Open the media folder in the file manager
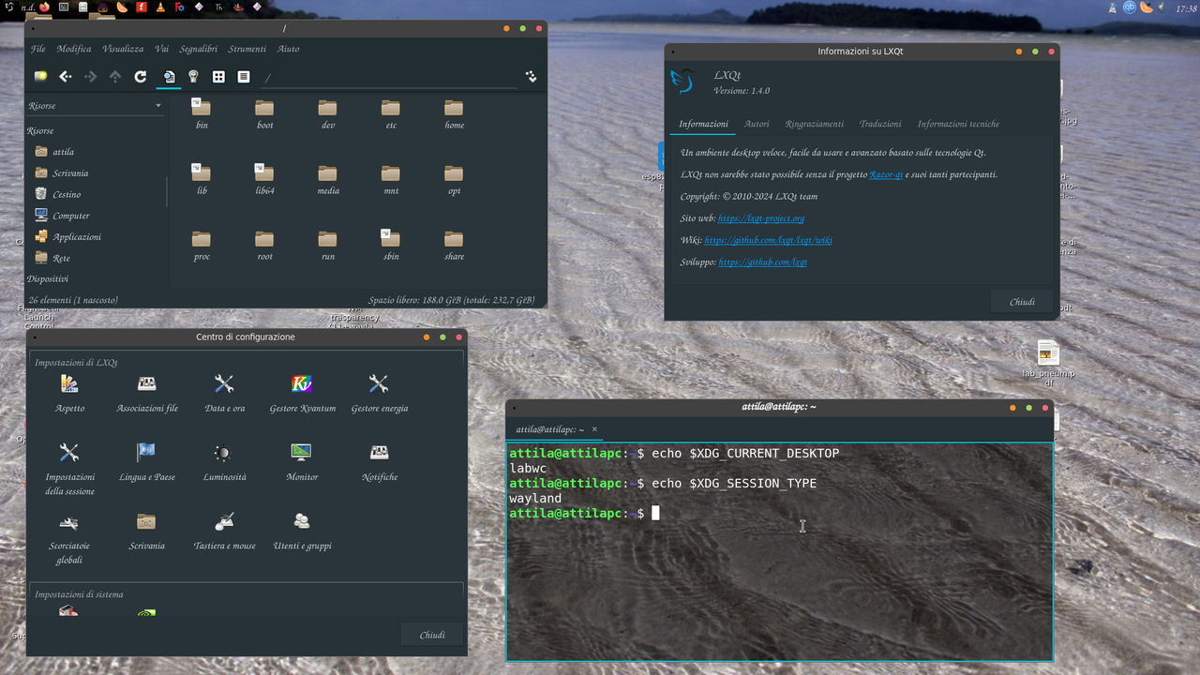This screenshot has height=675, width=1200. click(327, 180)
